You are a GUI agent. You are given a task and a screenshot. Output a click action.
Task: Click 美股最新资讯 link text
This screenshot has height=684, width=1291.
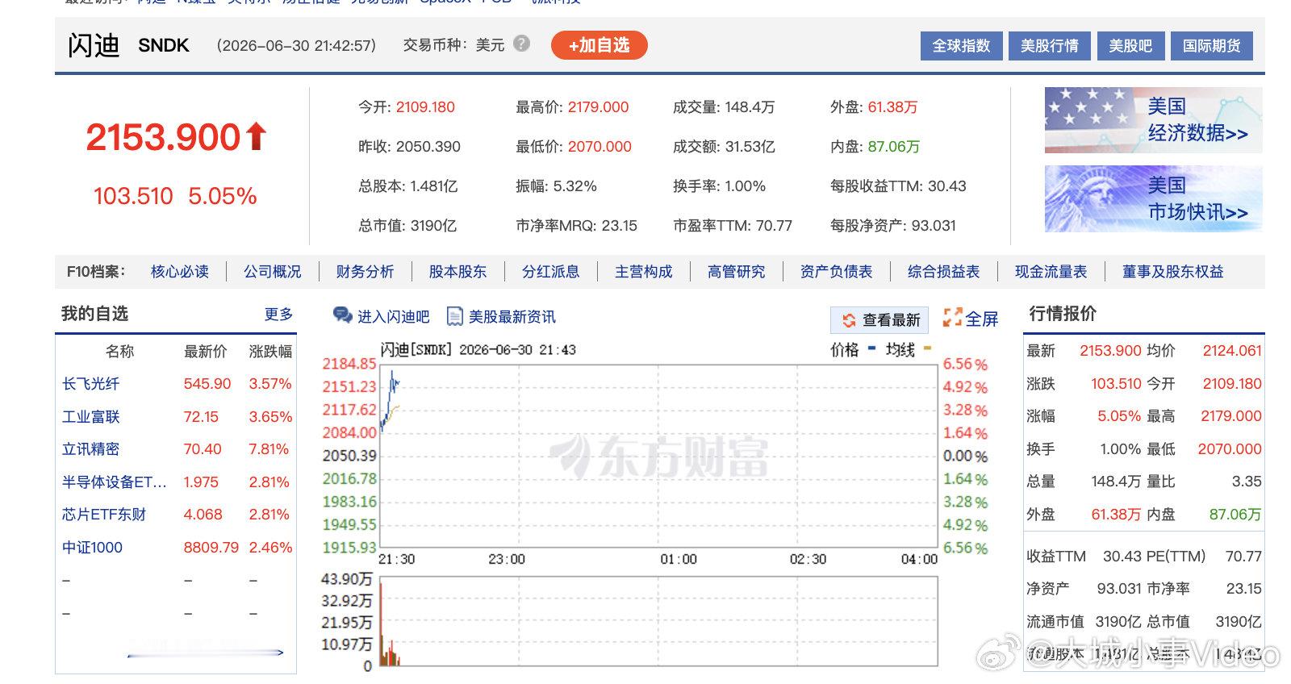coord(512,317)
